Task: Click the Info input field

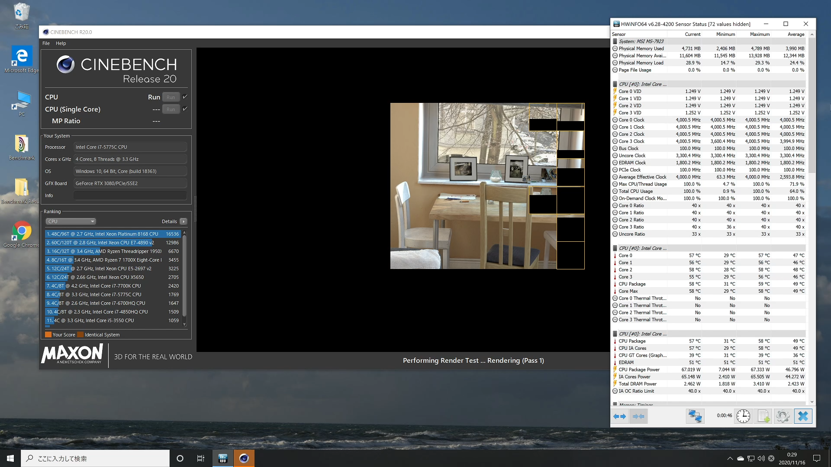Action: (130, 195)
